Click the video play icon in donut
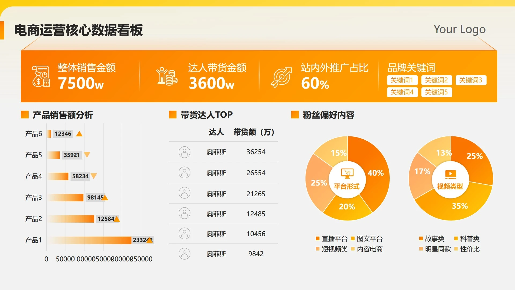This screenshot has height=290, width=515. 450,174
